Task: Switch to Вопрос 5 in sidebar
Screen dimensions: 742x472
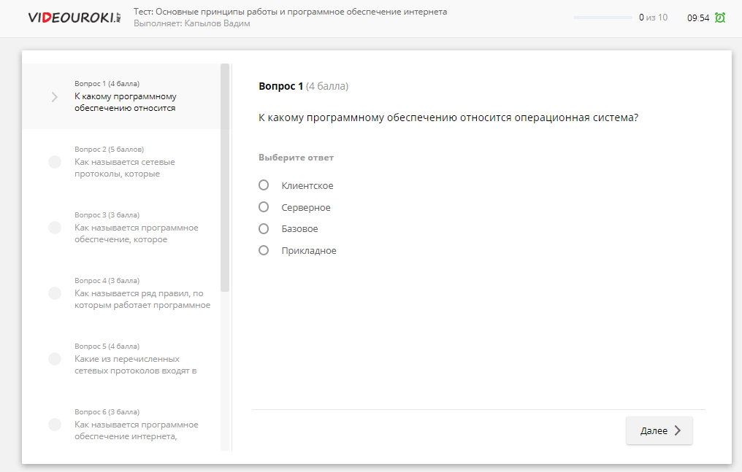Action: 122,359
